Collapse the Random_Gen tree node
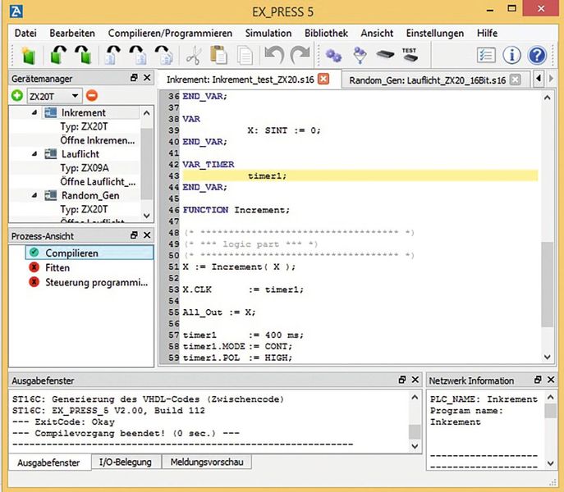Viewport: 564px width, 492px height. 34,195
